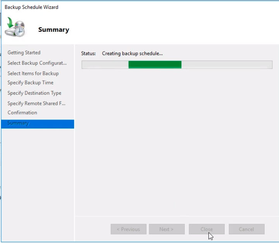Image resolution: width=279 pixels, height=243 pixels.
Task: Select the Specify Destination Type step
Action: 34,93
